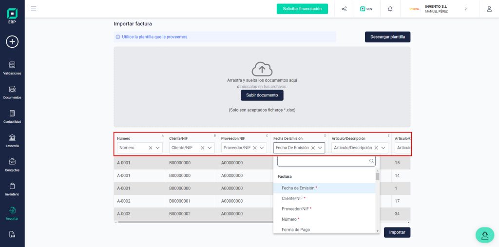Select Proveedor/NIF option in list
Viewport: 499px width, 247px height.
(324, 209)
